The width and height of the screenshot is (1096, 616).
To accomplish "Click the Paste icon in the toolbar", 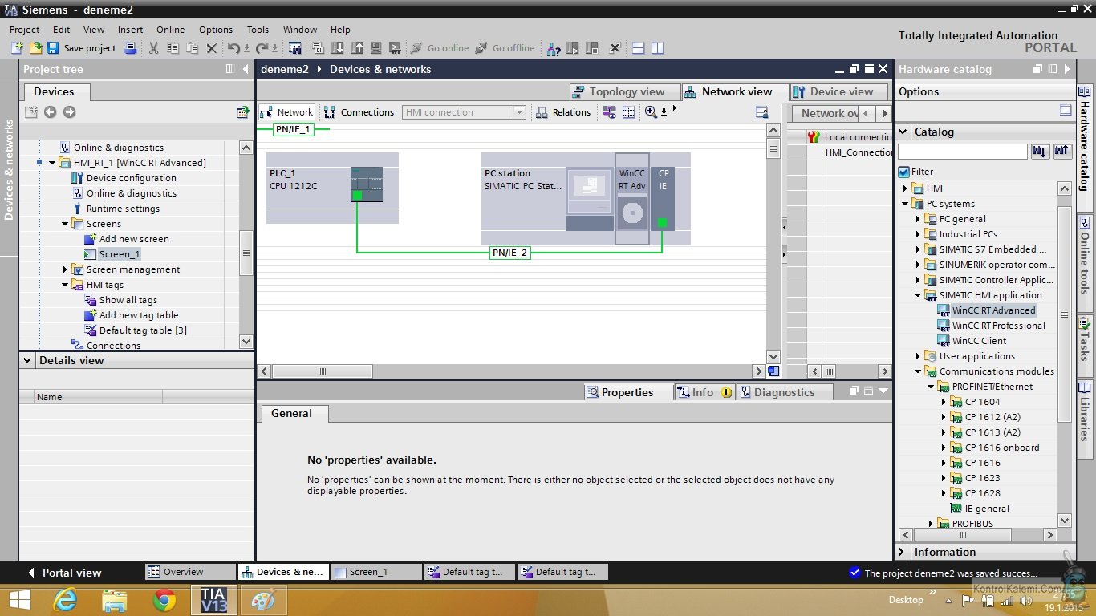I will [192, 48].
